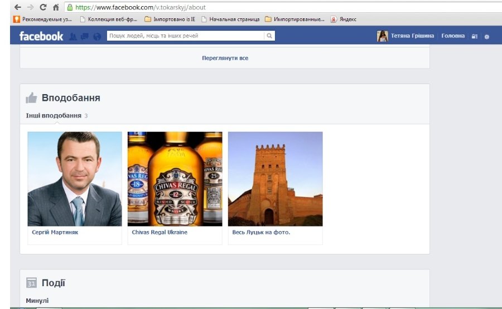Select the Інші вподобання tab
502x309 pixels.
pyautogui.click(x=54, y=116)
